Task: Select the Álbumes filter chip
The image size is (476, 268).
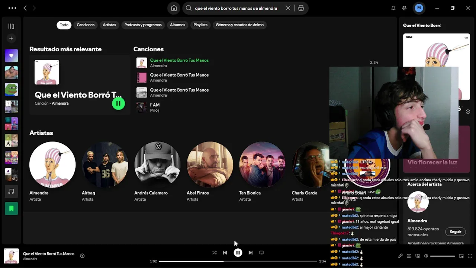Action: (x=177, y=25)
